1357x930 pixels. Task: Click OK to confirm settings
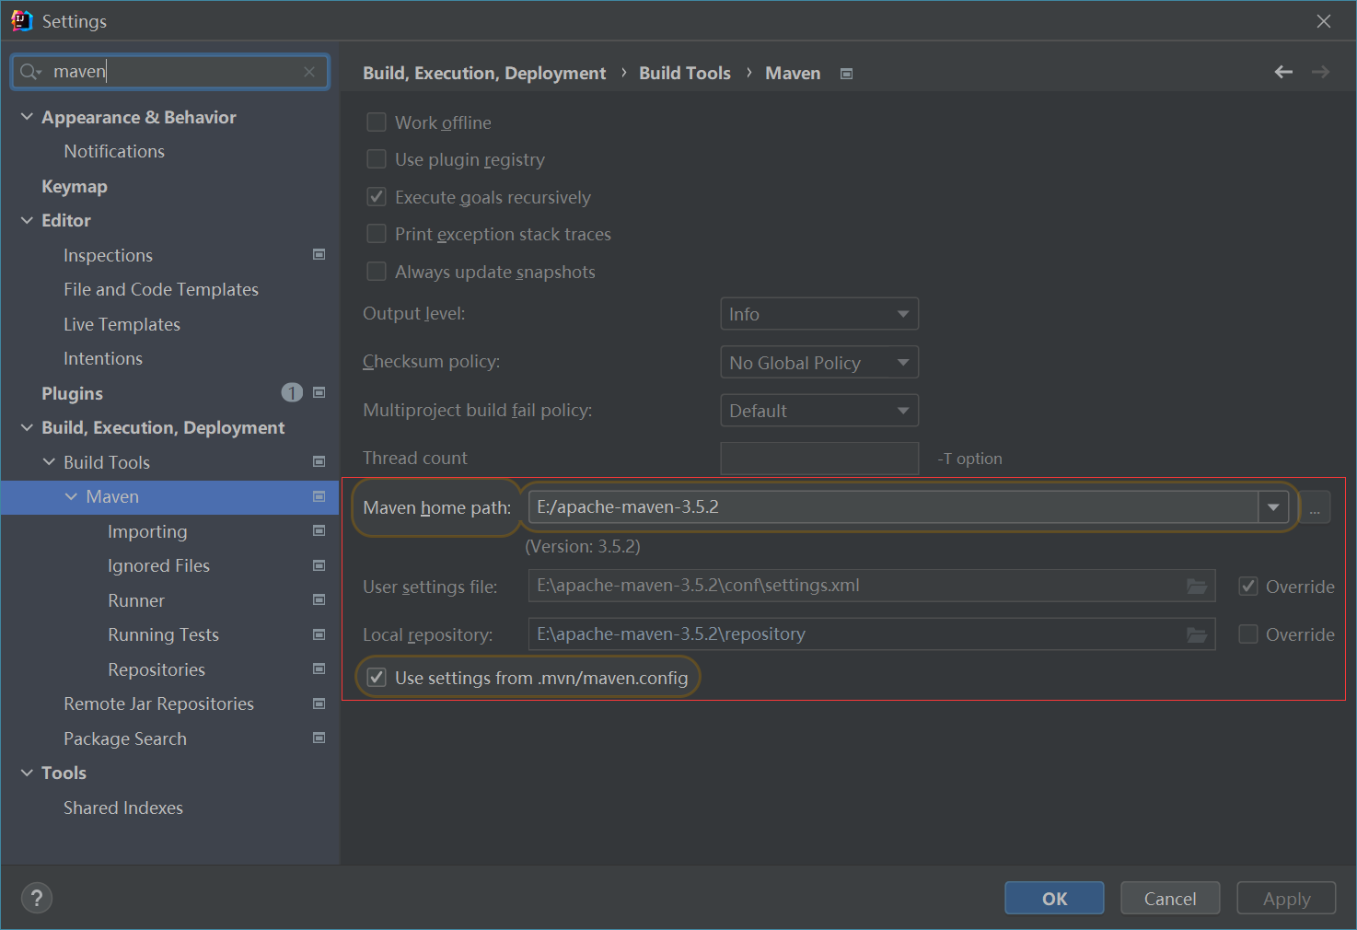[1054, 898]
